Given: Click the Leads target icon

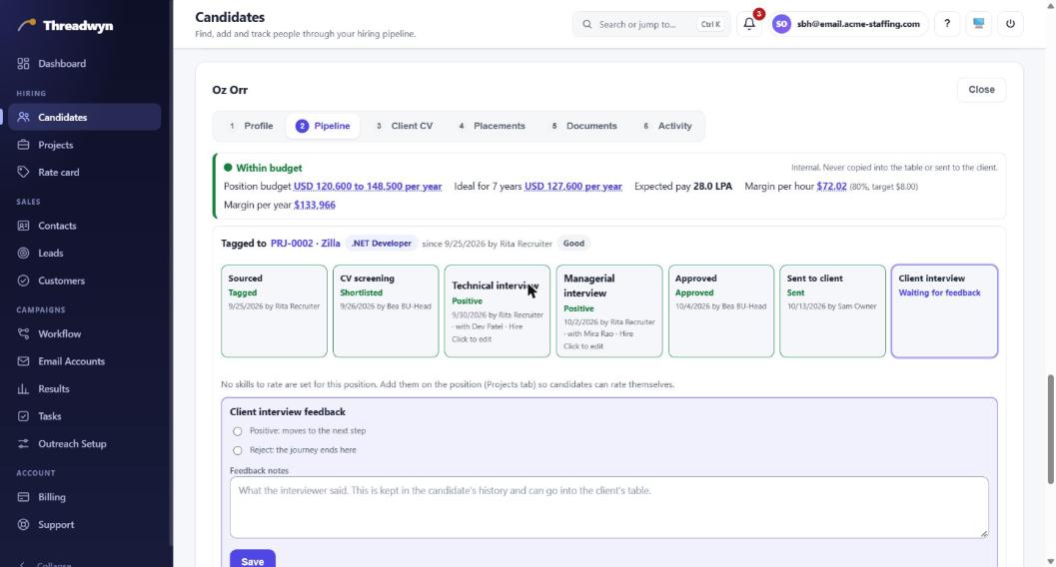Looking at the screenshot, I should tap(24, 253).
